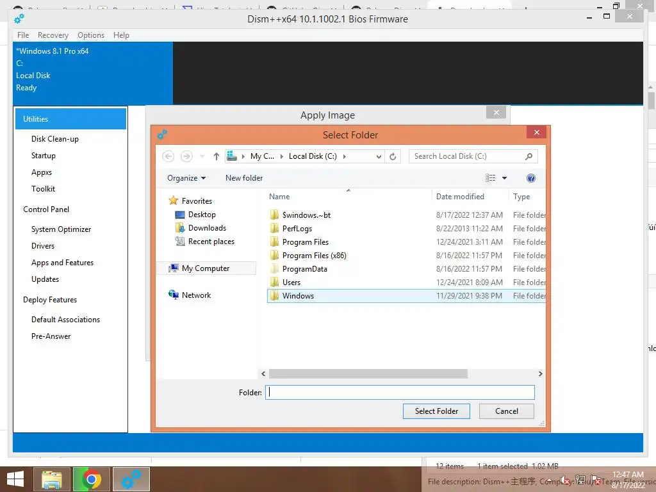Click the computer icon in the address bar
The height and width of the screenshot is (492, 656).
(x=232, y=156)
